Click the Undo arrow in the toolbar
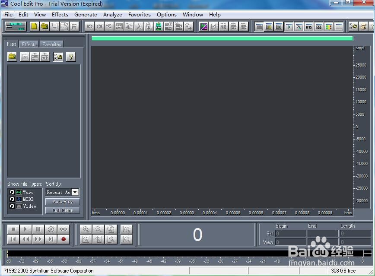This screenshot has width=375, height=276. [x=89, y=26]
